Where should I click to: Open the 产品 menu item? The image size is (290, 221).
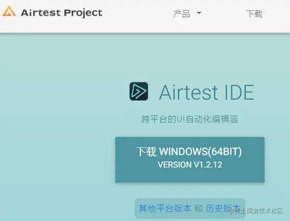pyautogui.click(x=182, y=14)
